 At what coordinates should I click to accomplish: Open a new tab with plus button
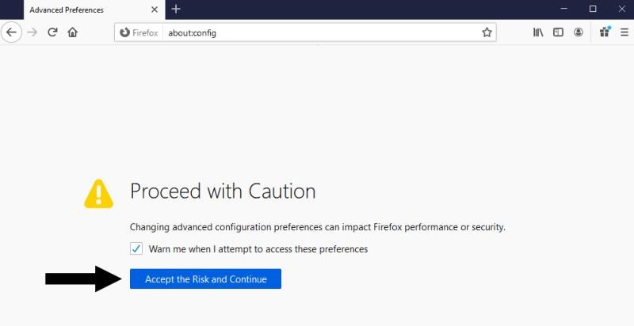pyautogui.click(x=176, y=9)
